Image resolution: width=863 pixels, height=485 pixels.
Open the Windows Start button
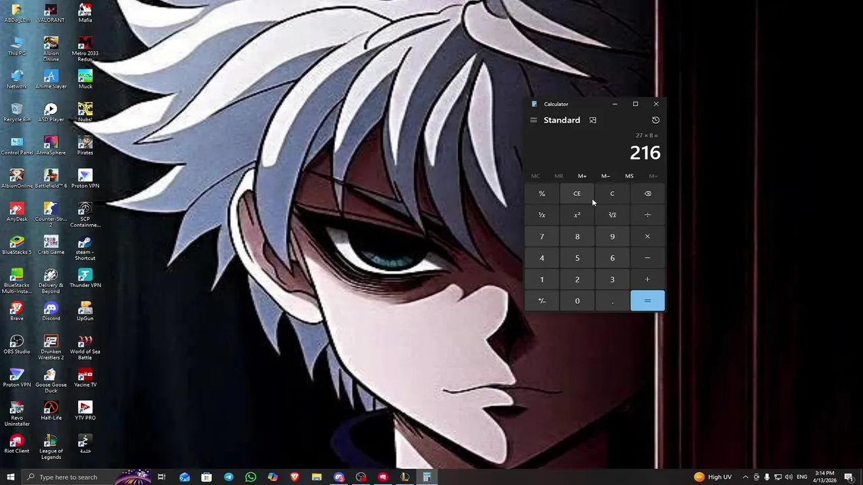click(10, 477)
